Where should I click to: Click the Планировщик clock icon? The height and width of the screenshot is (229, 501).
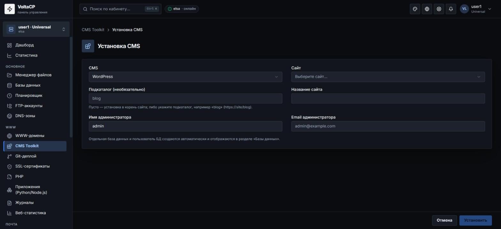tap(10, 95)
